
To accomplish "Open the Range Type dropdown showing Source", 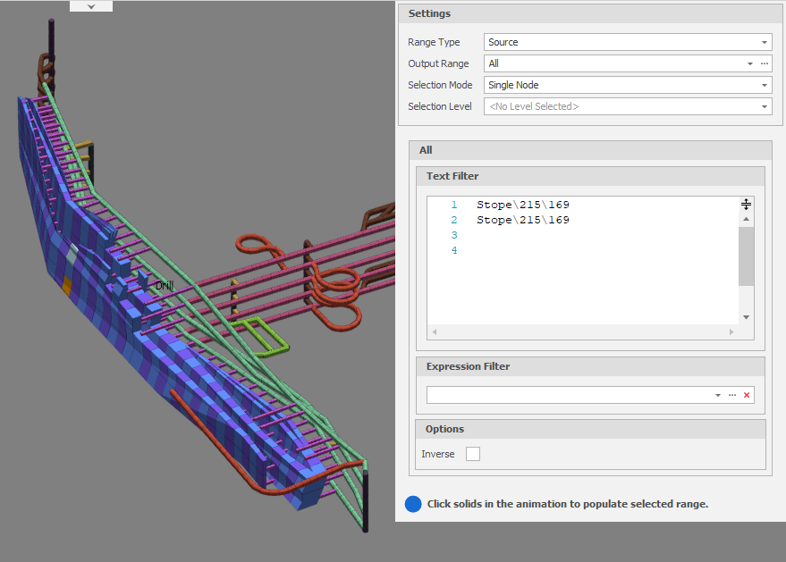I will click(x=628, y=42).
